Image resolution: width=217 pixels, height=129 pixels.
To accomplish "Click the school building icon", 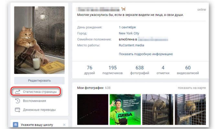I will [16, 124].
